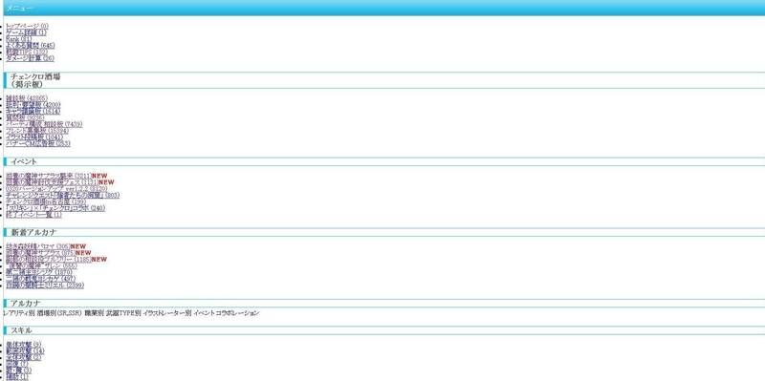The width and height of the screenshot is (765, 381).
Task: Open the フリキン×チェンクロ コラボ link
Action: click(55, 208)
